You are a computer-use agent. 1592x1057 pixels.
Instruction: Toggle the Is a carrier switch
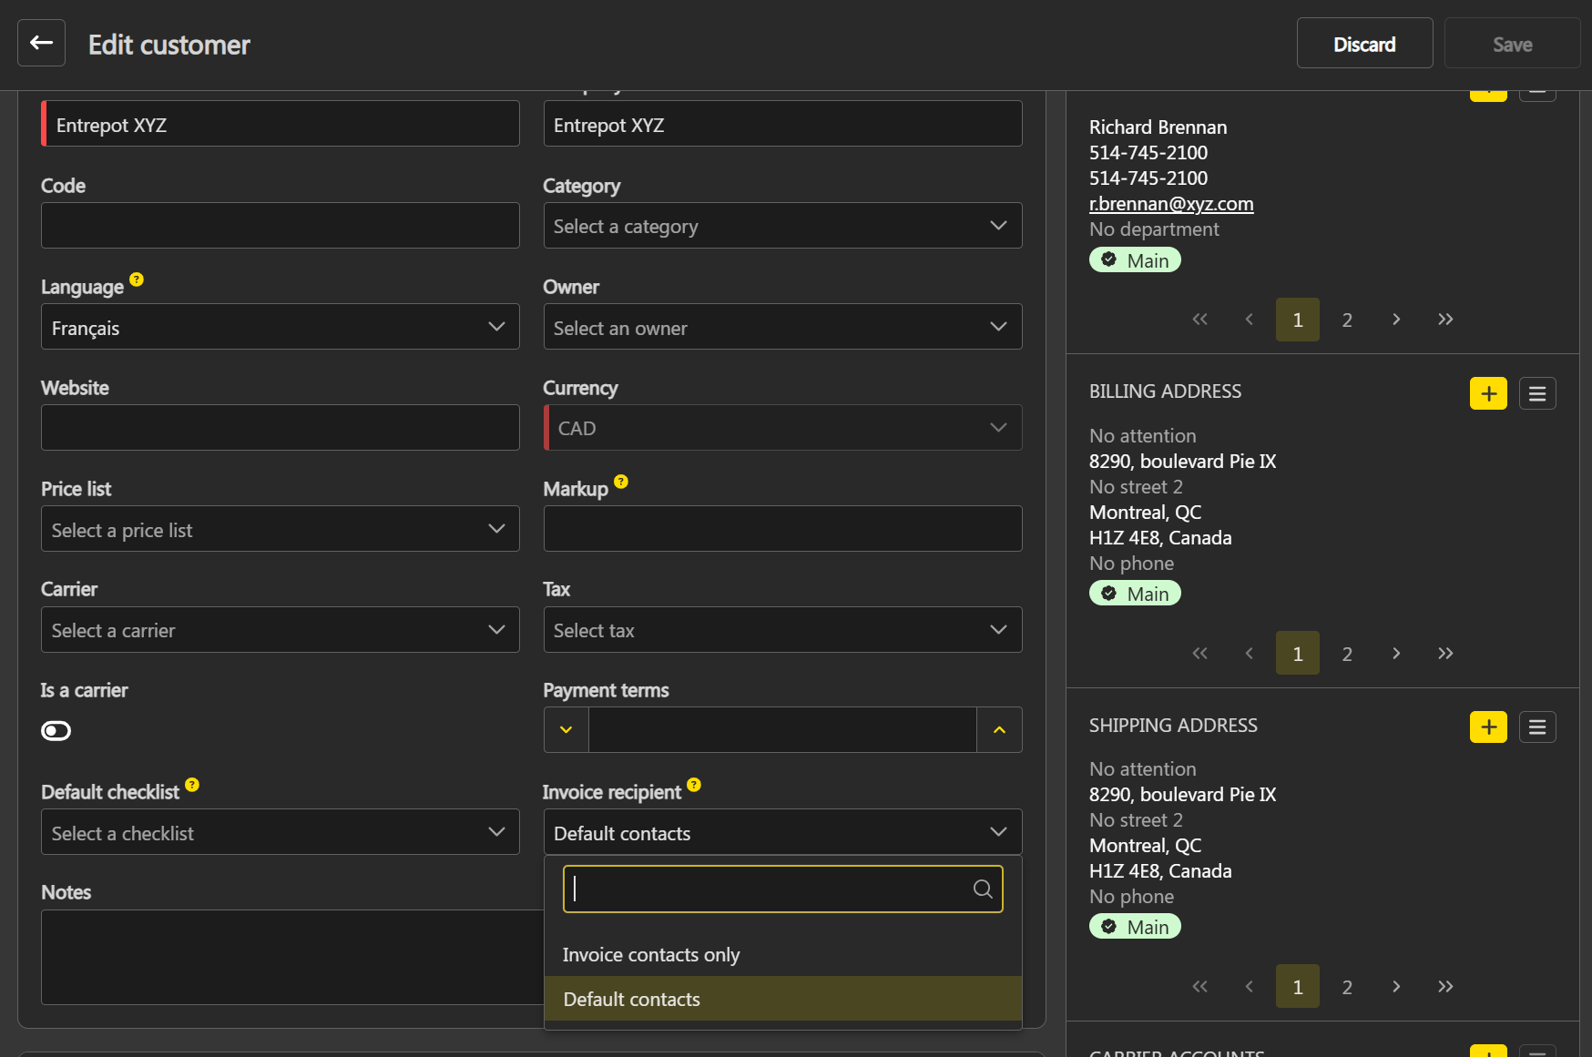click(x=56, y=731)
